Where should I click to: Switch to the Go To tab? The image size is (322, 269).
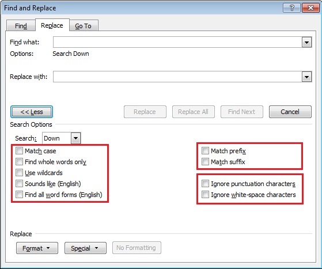coord(84,26)
